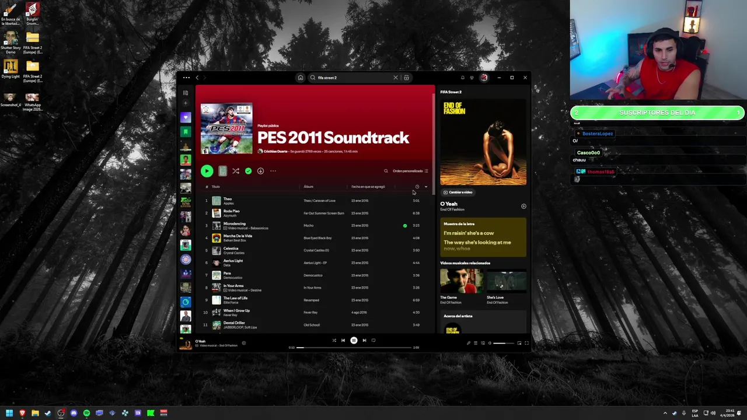747x420 pixels.
Task: Sort by 'Fecha en que se agregó'
Action: pyautogui.click(x=368, y=187)
